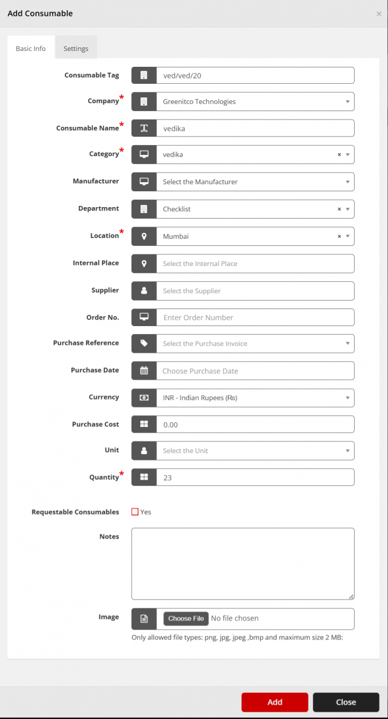The image size is (388, 719).
Task: Clear the selected vedika category
Action: point(339,154)
